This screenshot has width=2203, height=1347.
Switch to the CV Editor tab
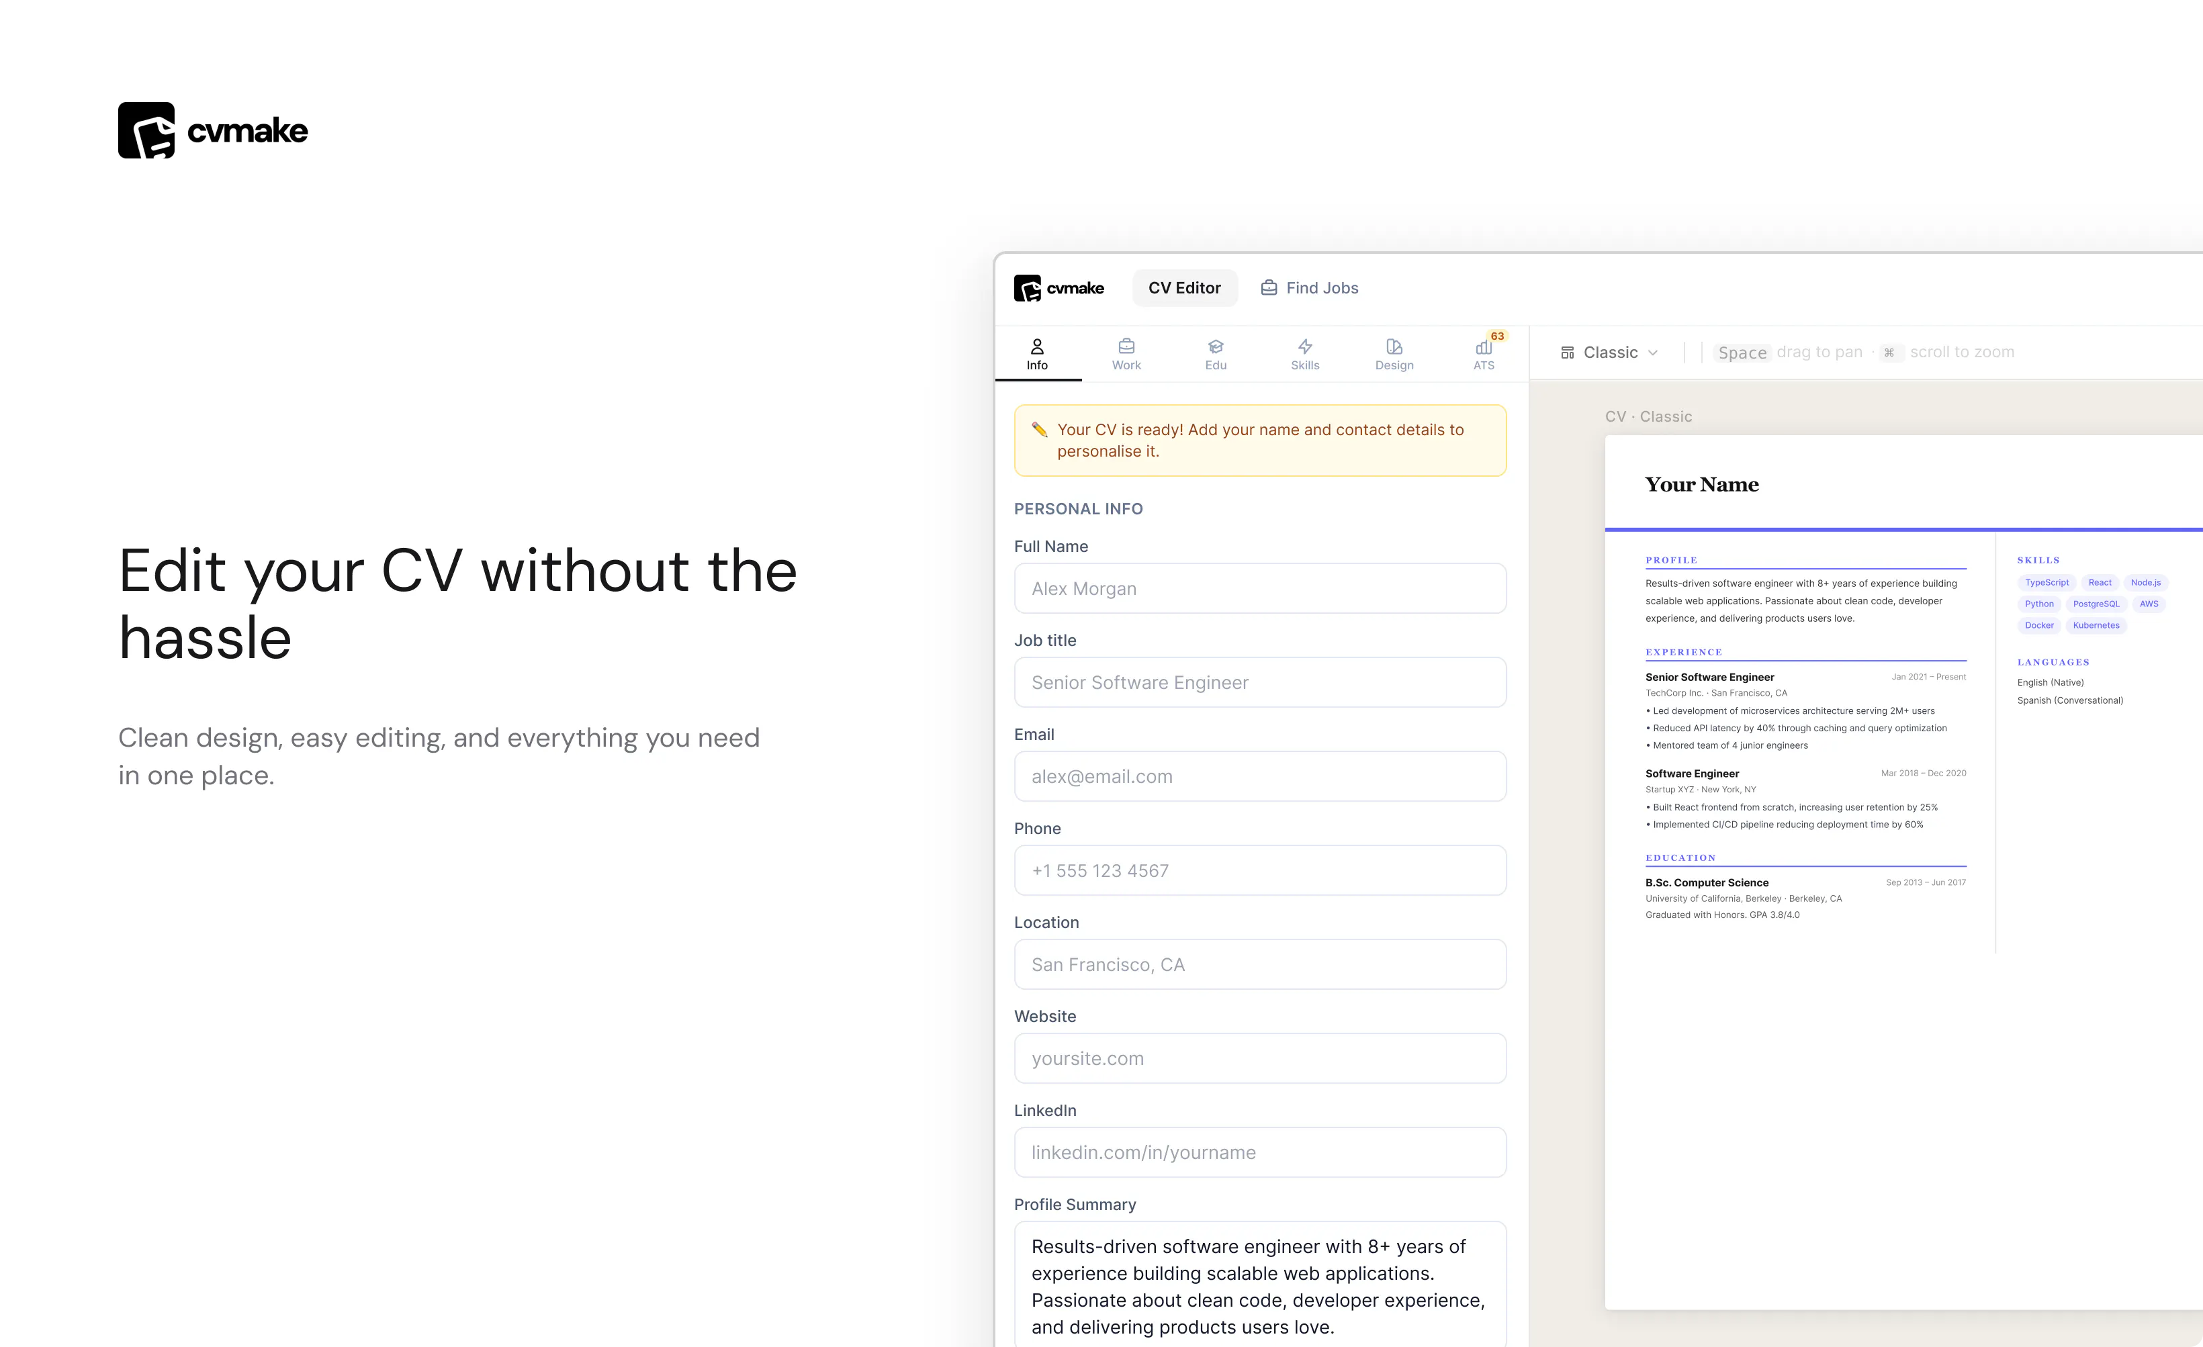(x=1185, y=288)
